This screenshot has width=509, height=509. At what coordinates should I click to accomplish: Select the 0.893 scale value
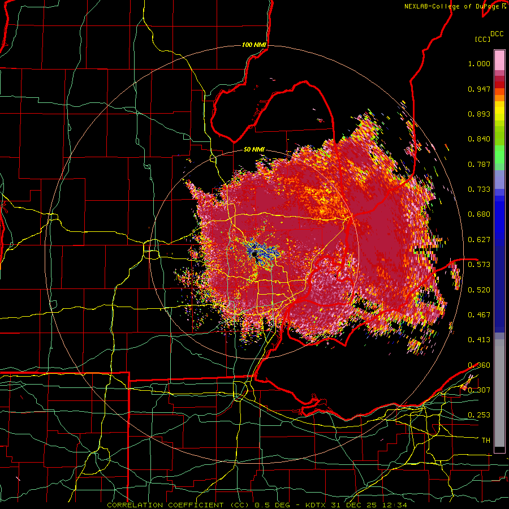(x=479, y=114)
